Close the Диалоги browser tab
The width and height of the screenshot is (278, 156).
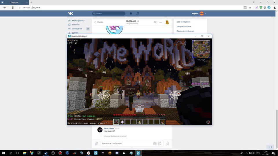point(27,3)
